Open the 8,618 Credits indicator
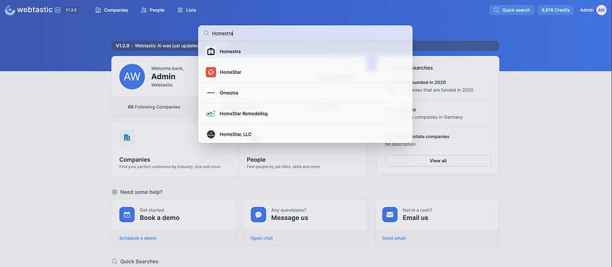612x267 pixels. pyautogui.click(x=556, y=10)
